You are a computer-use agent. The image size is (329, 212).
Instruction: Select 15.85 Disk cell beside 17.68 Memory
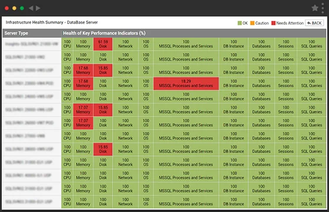click(x=103, y=70)
